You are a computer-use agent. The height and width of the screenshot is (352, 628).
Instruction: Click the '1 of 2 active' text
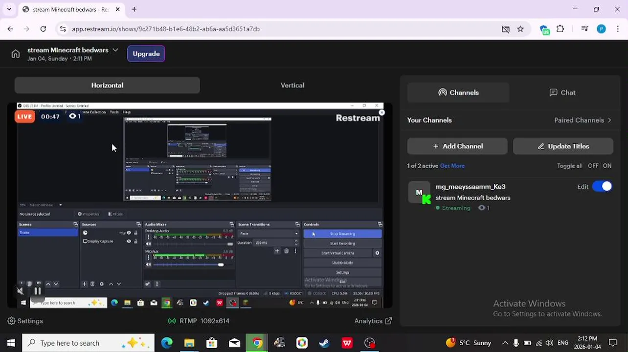tap(423, 166)
